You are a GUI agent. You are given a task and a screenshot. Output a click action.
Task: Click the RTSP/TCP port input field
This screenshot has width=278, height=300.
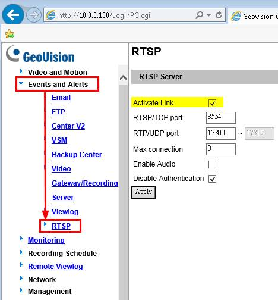tap(221, 118)
